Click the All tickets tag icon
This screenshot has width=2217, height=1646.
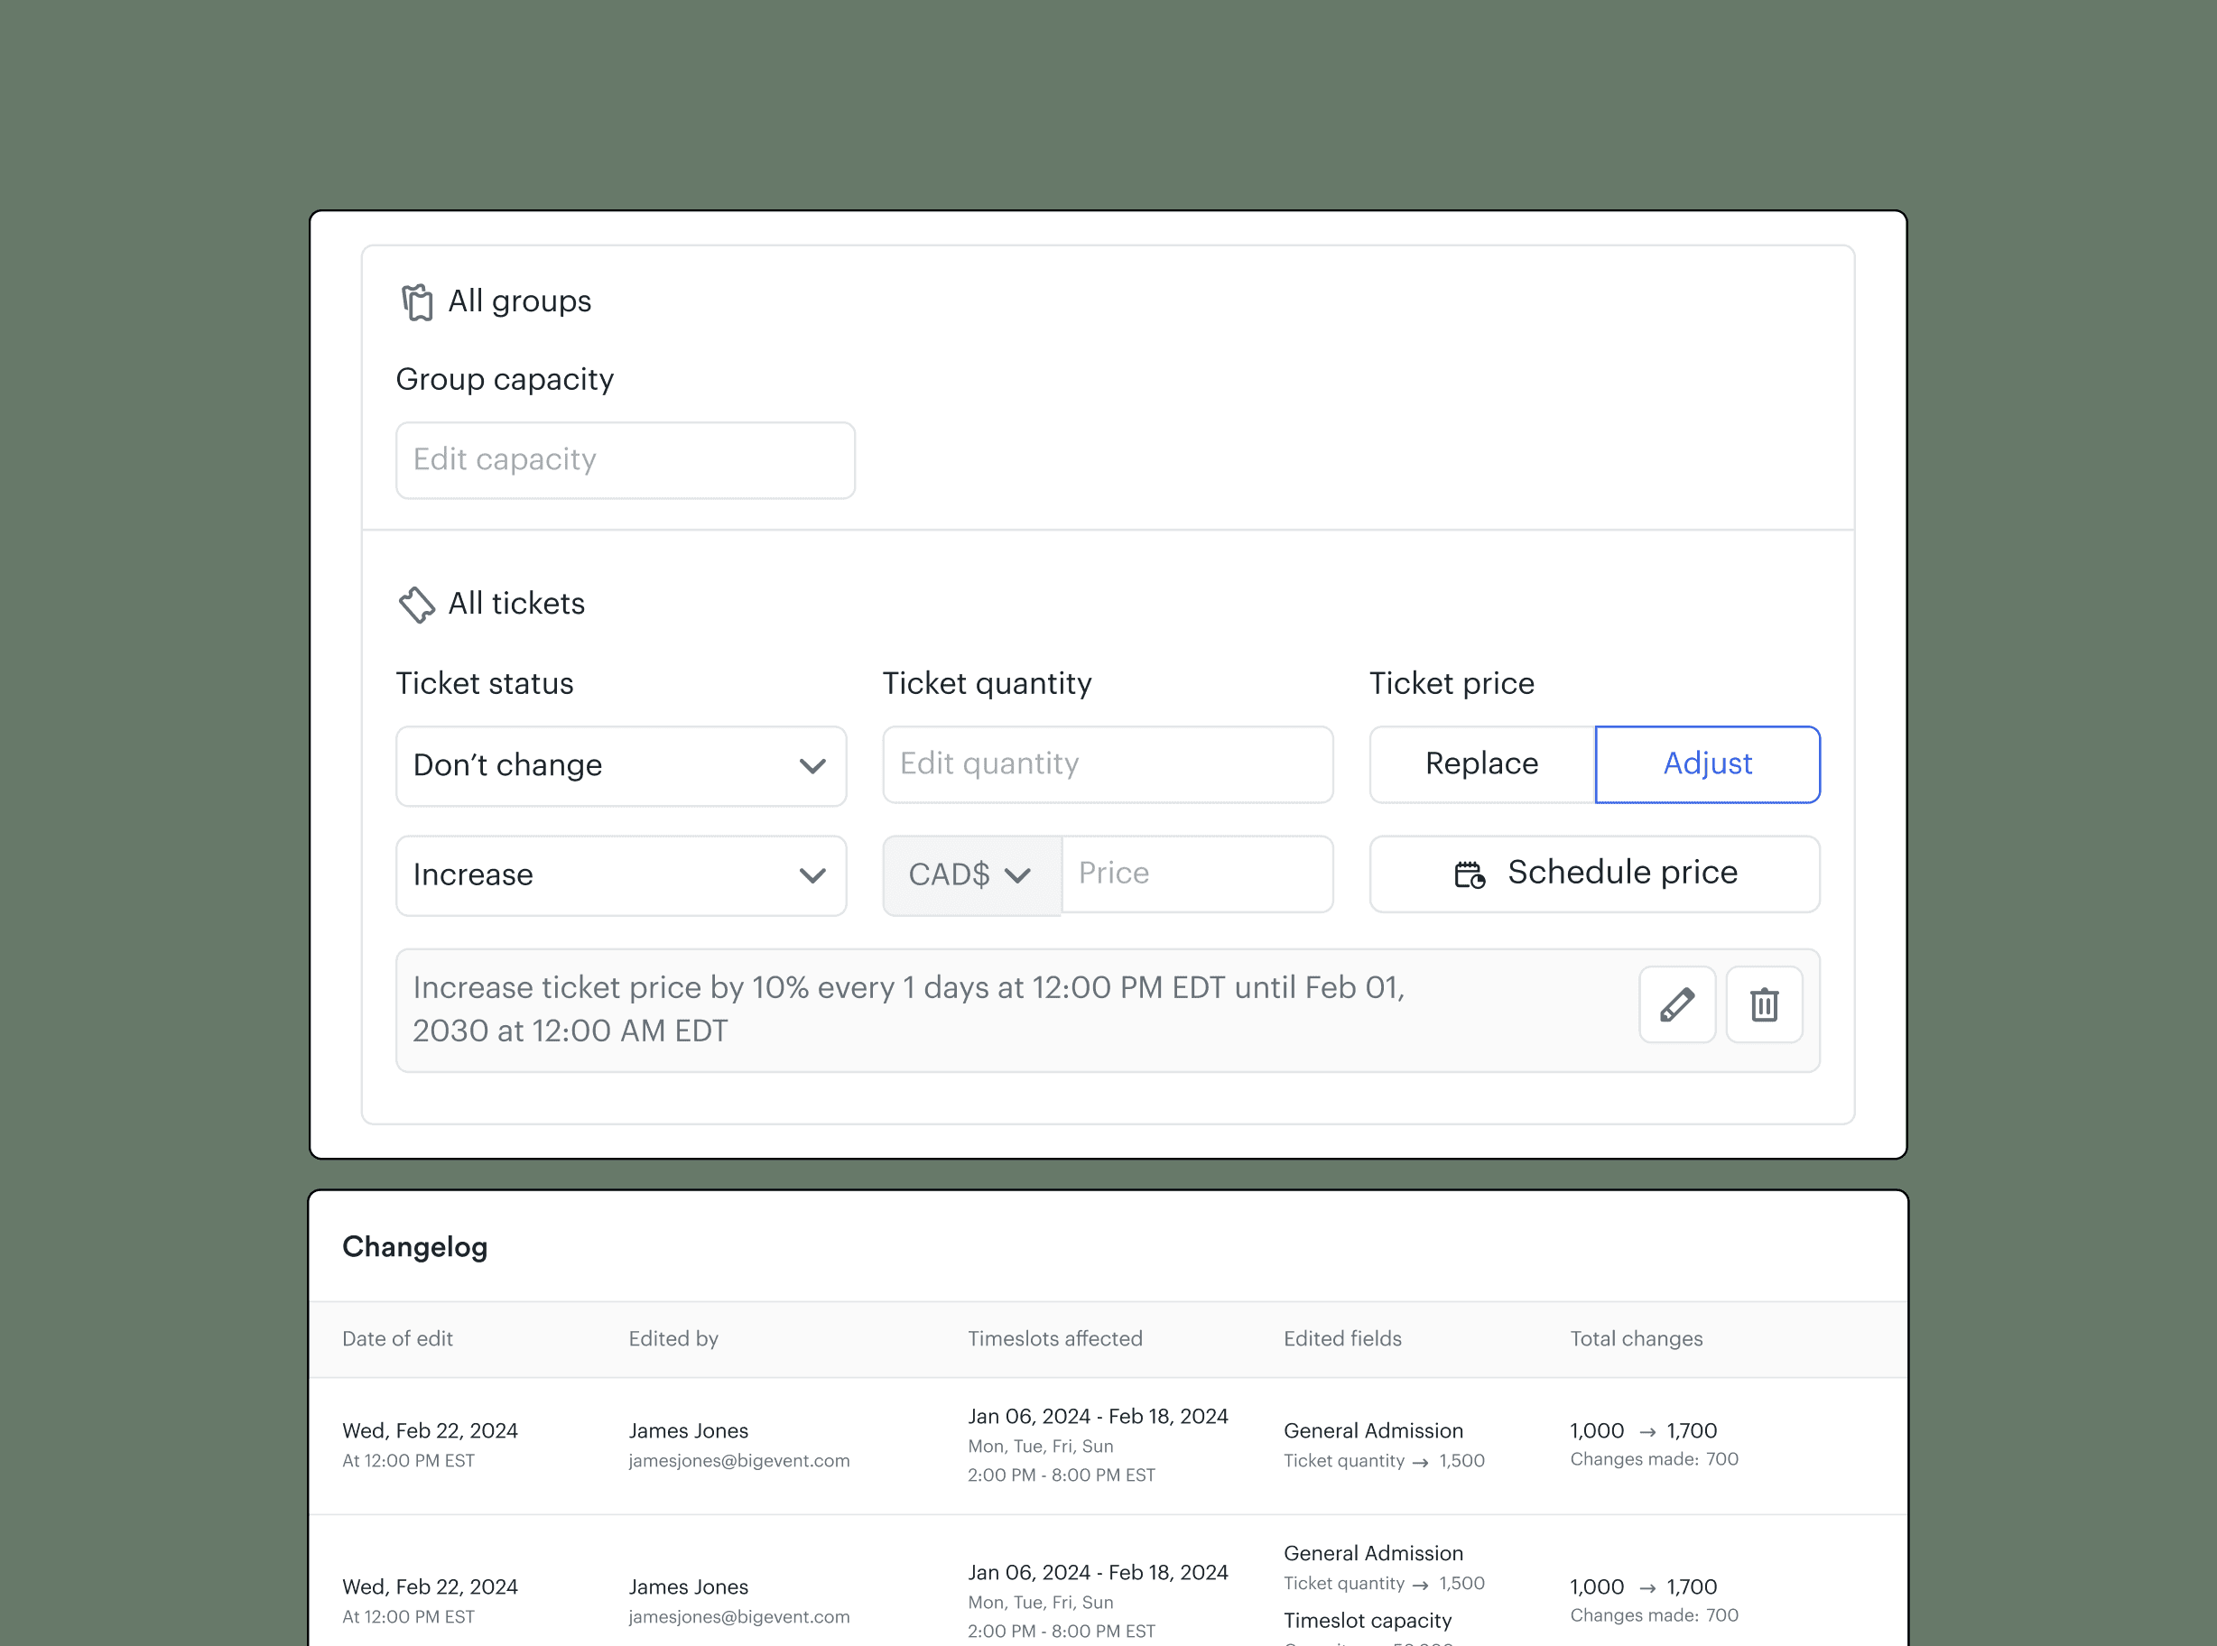click(416, 604)
